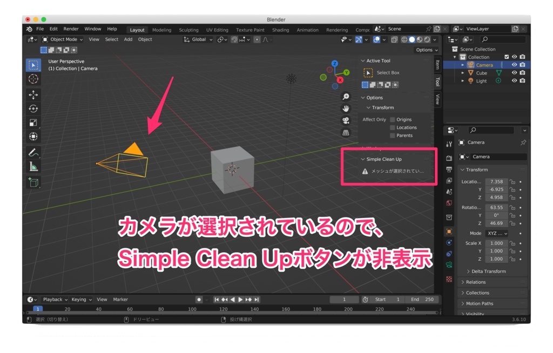The image size is (553, 353).
Task: Click the viewport Options button
Action: [x=426, y=49]
